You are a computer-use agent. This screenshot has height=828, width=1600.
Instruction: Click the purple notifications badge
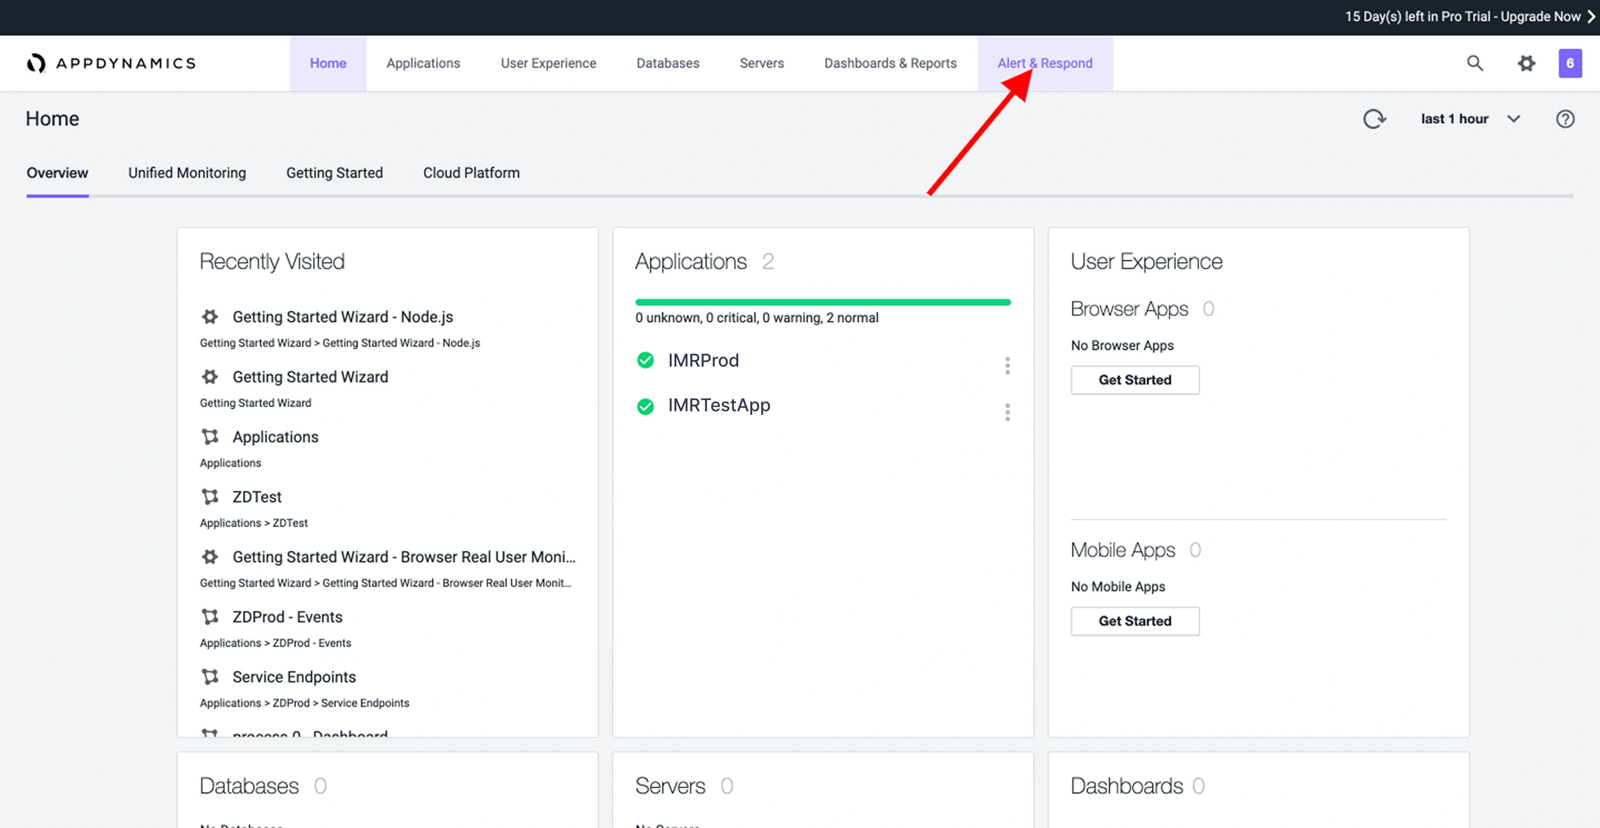(x=1570, y=63)
